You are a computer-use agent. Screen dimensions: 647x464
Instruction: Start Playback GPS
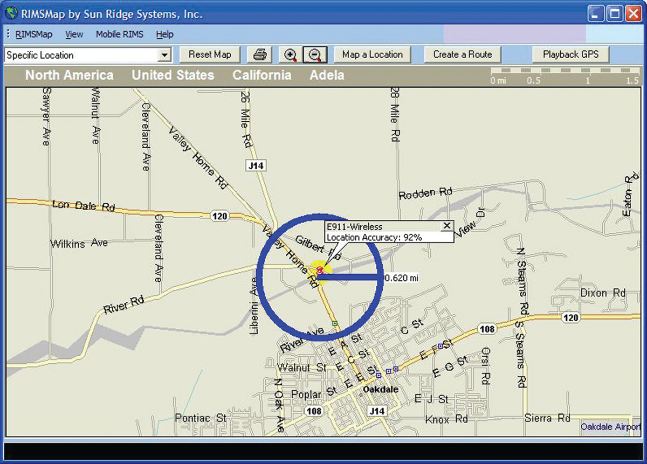pos(571,54)
